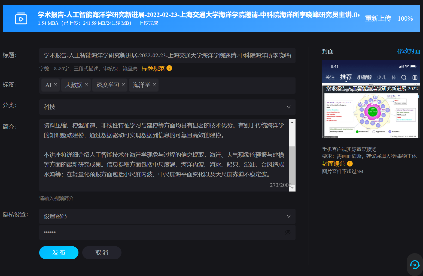This screenshot has width=423, height=276.
Task: Click the AI tag label
Action: [x=48, y=85]
